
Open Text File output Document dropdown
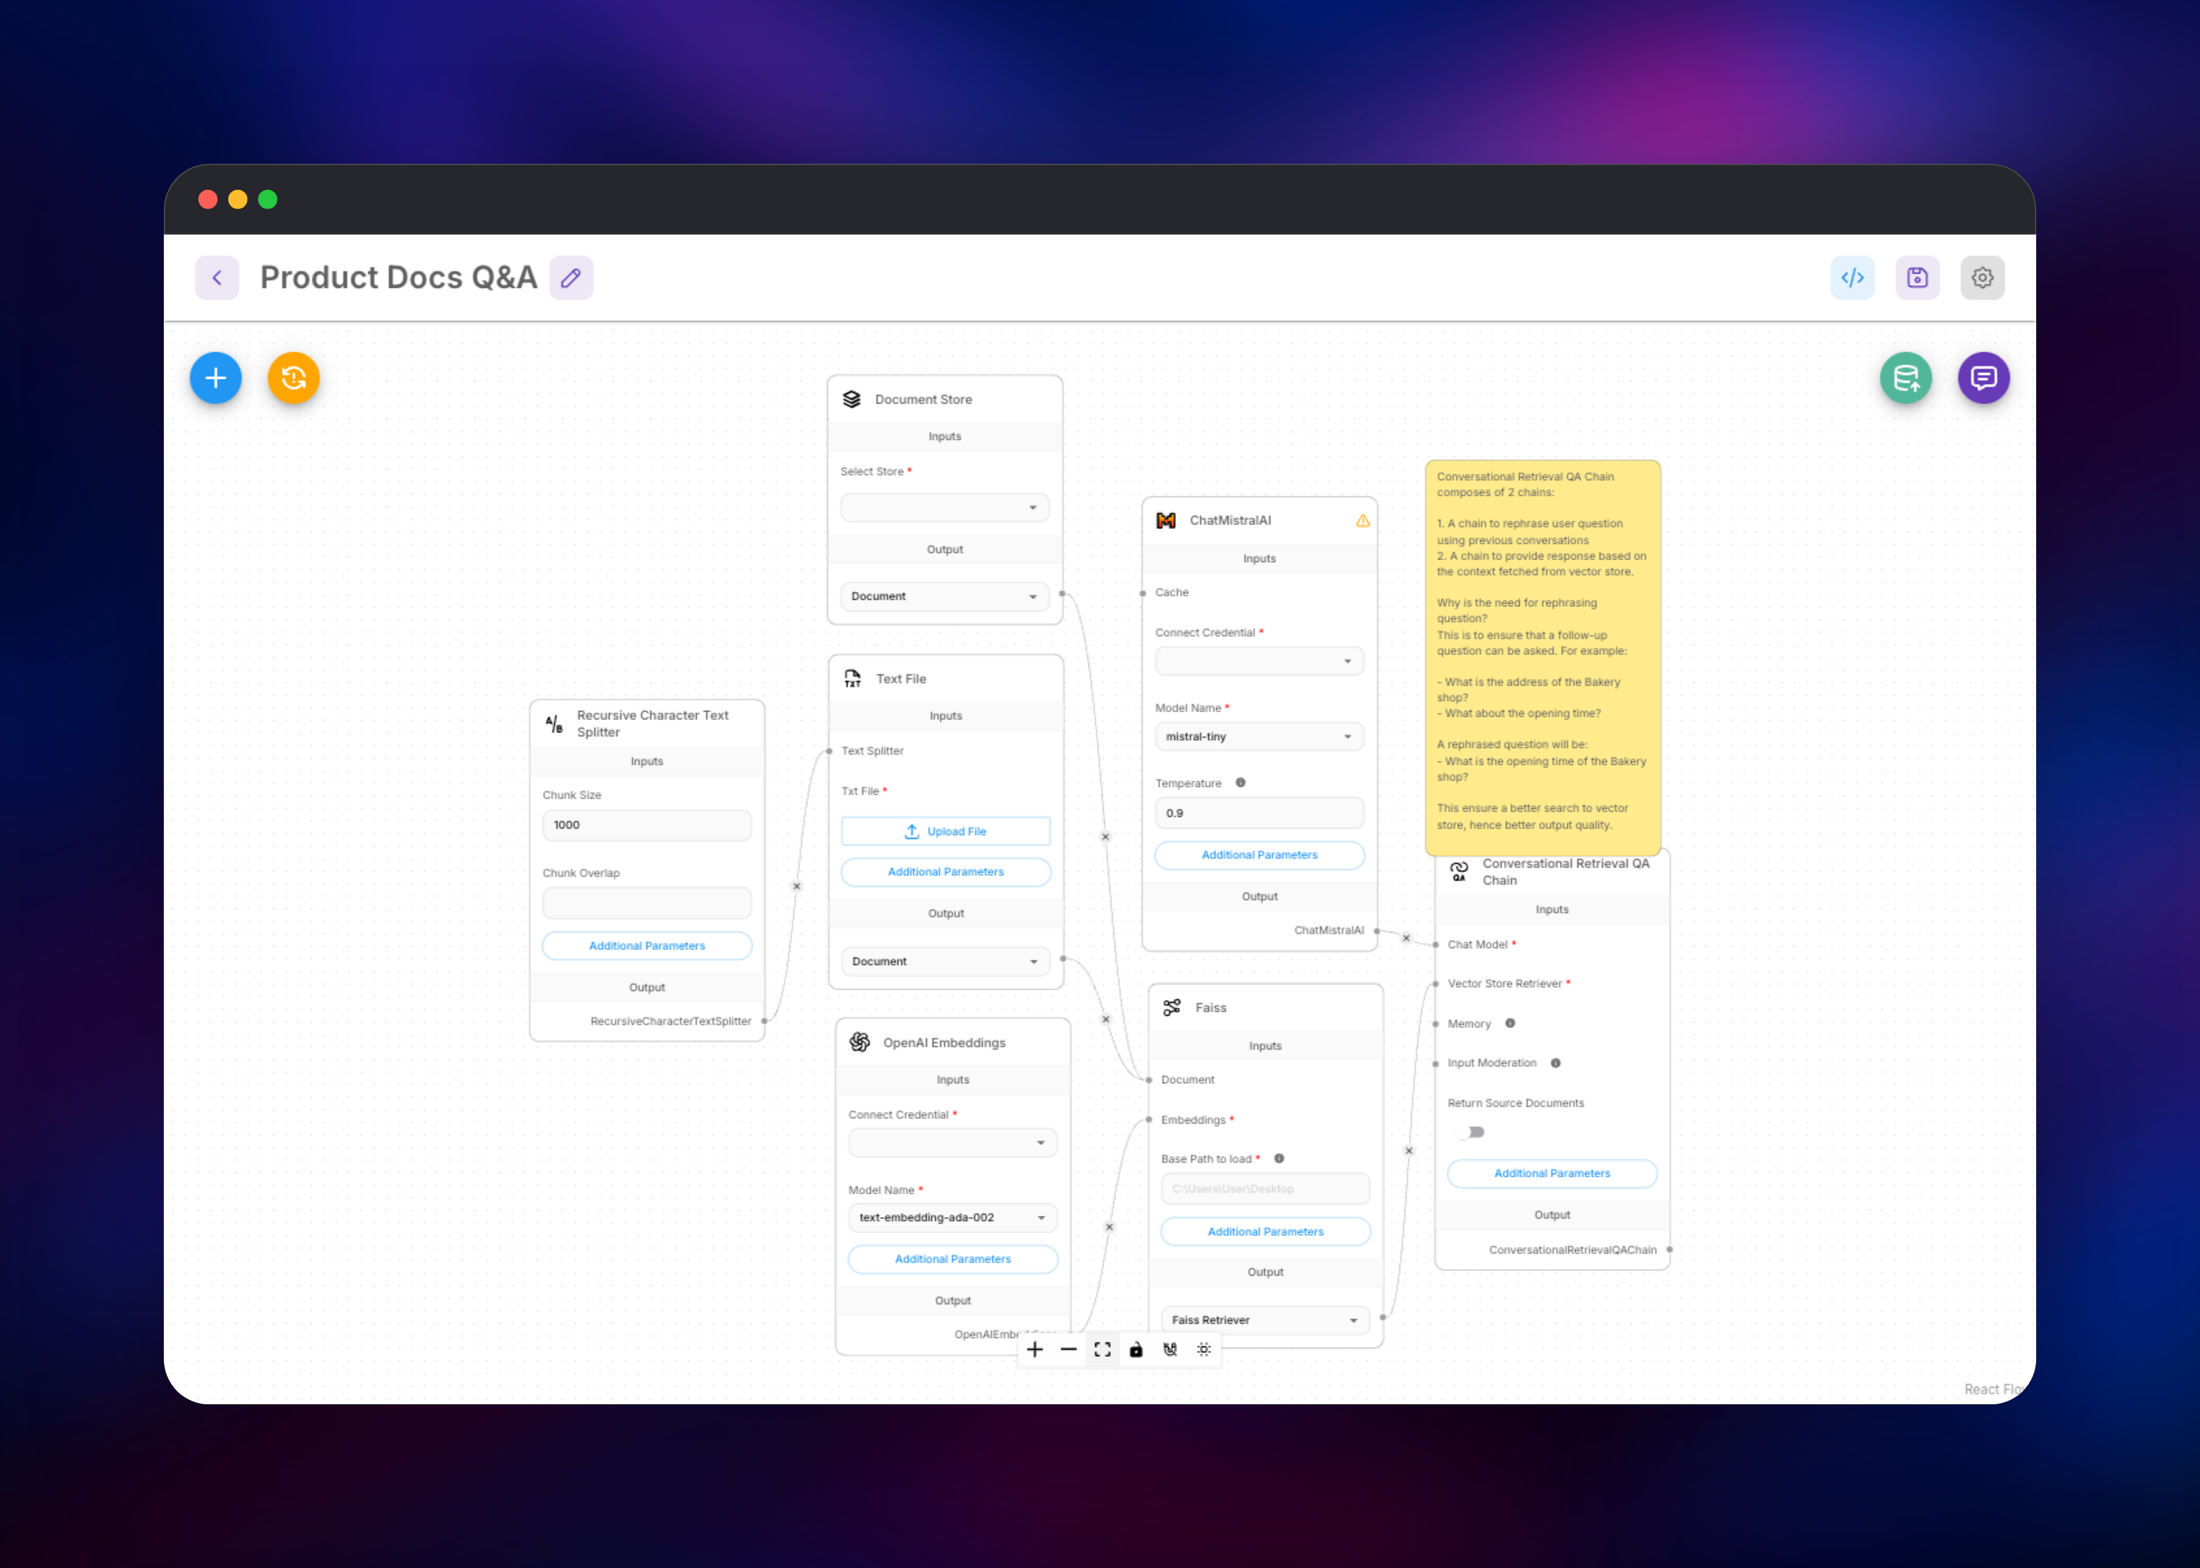[x=945, y=962]
